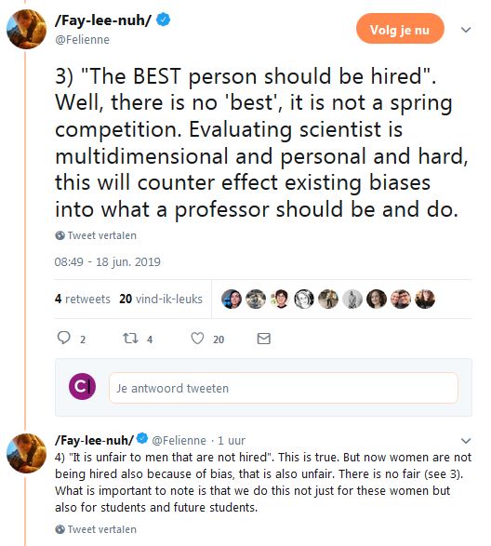Click first liker avatar in the row
This screenshot has width=491, height=546.
coord(232,300)
